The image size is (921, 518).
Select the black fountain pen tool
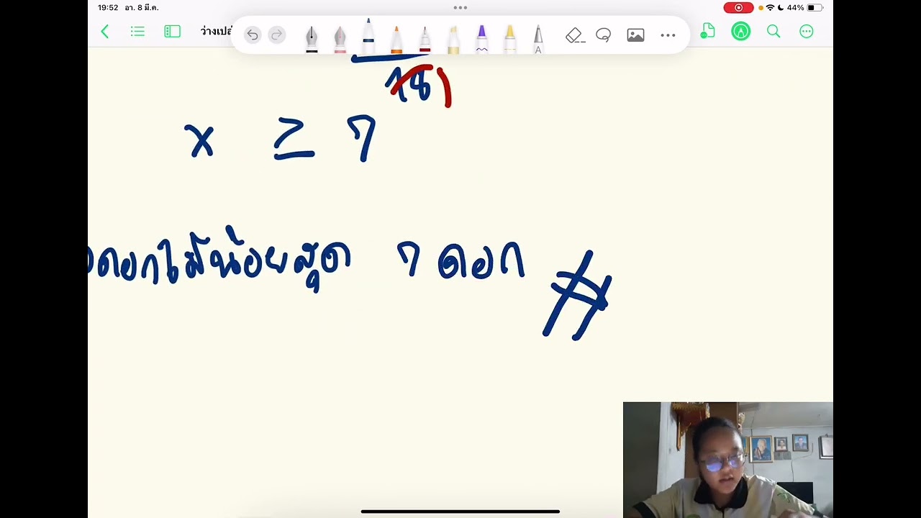312,39
